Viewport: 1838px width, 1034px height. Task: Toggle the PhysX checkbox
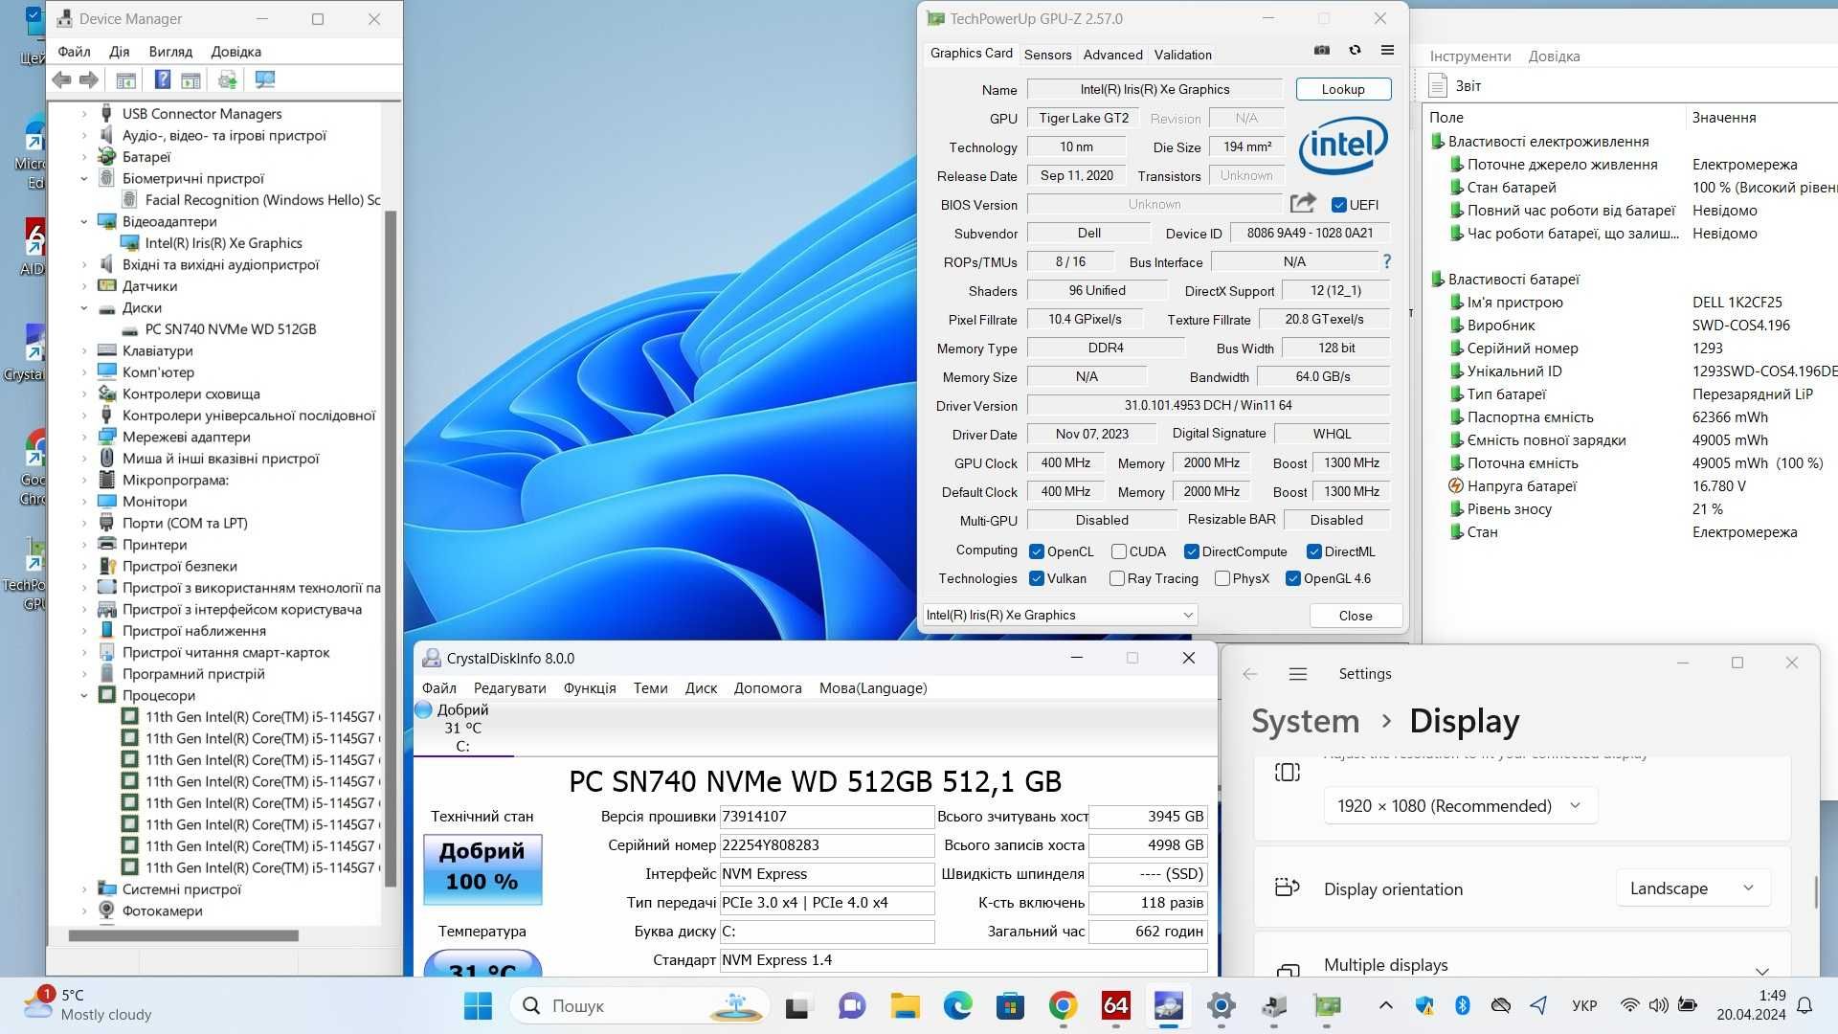click(x=1222, y=578)
